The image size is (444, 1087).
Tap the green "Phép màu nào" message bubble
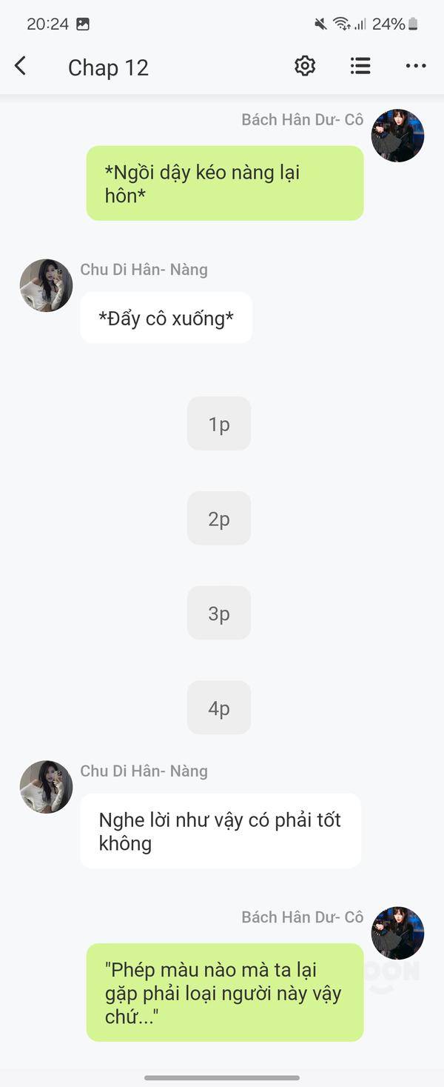[x=225, y=992]
